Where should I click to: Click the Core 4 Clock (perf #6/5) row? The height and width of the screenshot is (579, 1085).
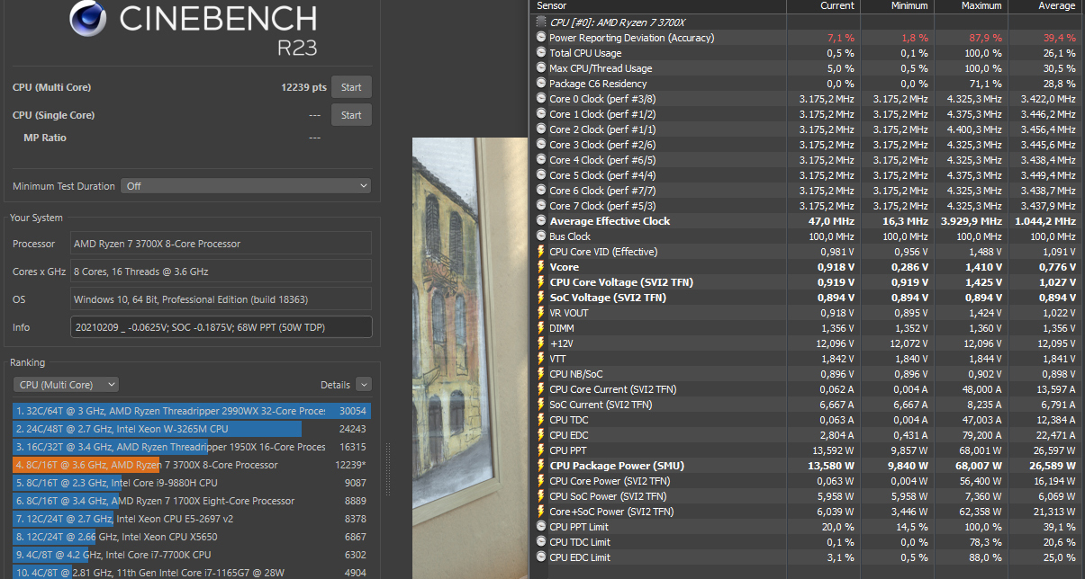click(x=806, y=160)
